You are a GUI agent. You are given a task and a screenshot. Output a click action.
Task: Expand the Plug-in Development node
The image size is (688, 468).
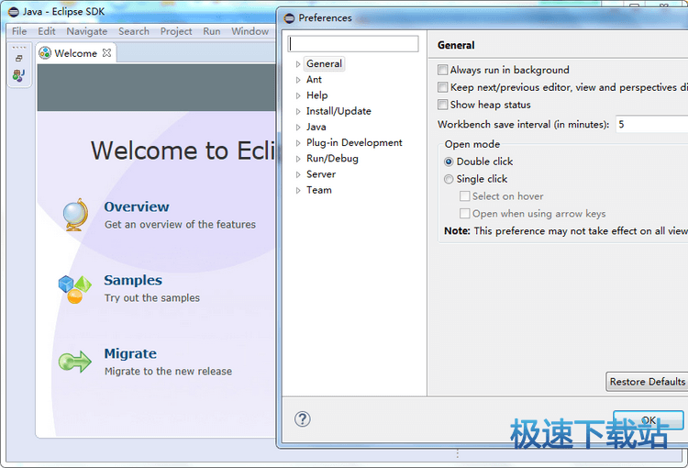pyautogui.click(x=298, y=143)
